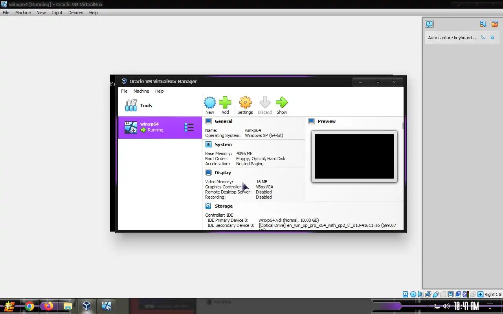This screenshot has height=314, width=503.
Task: Open the taskbar start menu icon
Action: coord(9,306)
